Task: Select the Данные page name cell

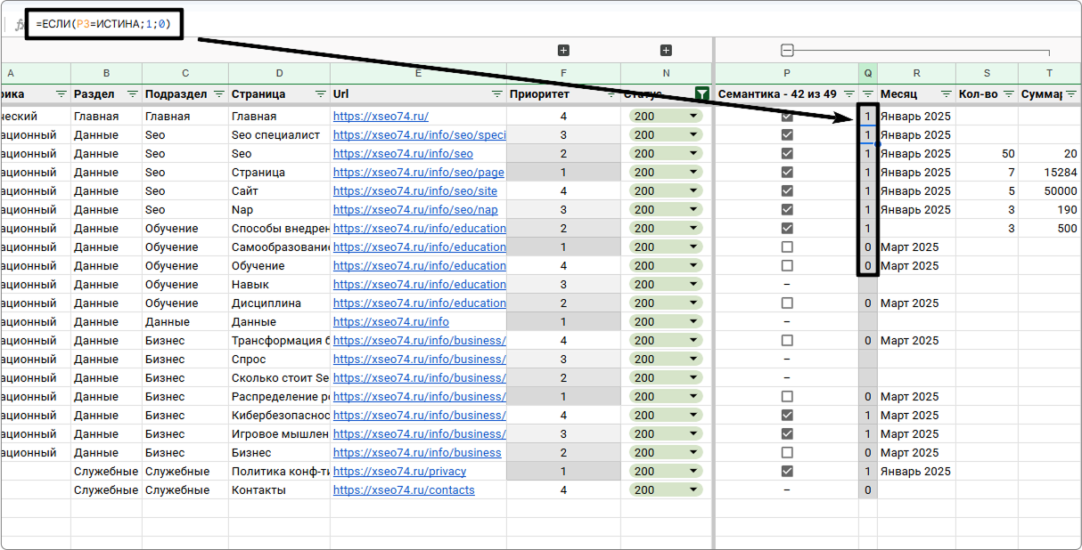Action: point(279,321)
